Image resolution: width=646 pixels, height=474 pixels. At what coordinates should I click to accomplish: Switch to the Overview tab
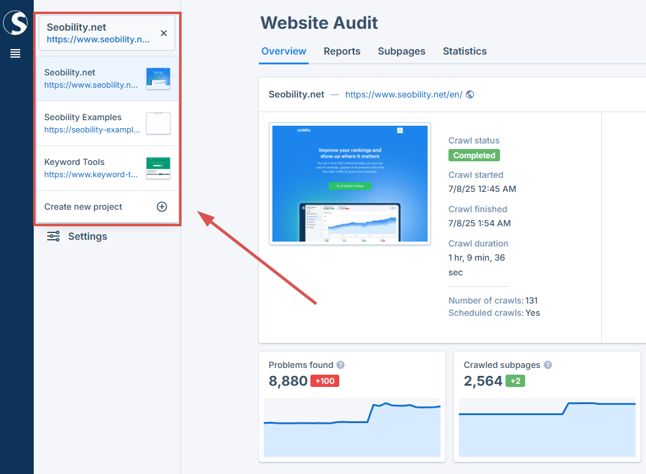coord(283,51)
